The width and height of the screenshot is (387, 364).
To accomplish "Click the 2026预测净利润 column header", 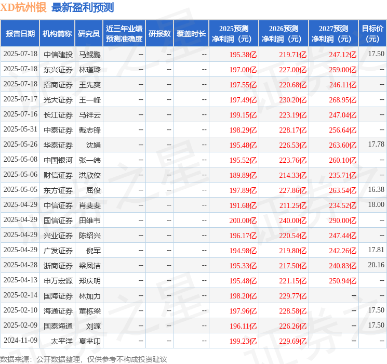I will 284,34.
